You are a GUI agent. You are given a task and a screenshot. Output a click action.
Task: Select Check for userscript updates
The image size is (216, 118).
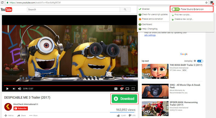(153, 14)
